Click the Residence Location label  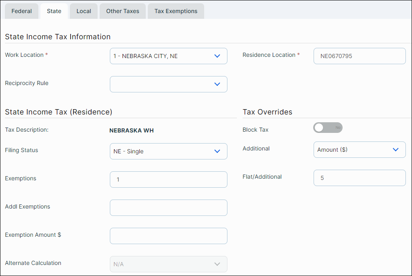click(269, 55)
